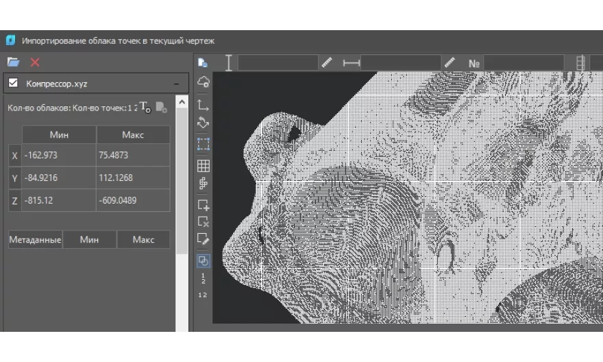The height and width of the screenshot is (362, 603).
Task: Click the scroll up arrow in left panel
Action: pyautogui.click(x=182, y=102)
